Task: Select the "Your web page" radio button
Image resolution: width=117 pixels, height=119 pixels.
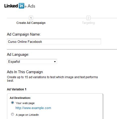Action: tap(12, 103)
